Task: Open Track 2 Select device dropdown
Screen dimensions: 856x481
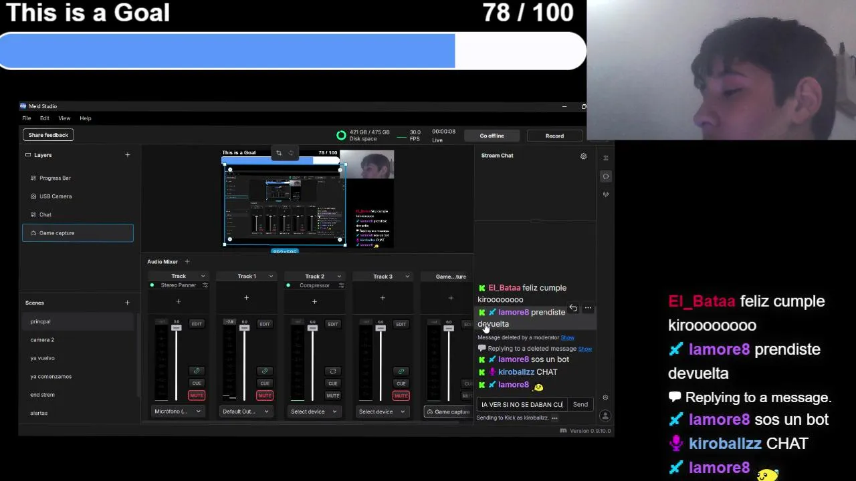Action: point(314,412)
